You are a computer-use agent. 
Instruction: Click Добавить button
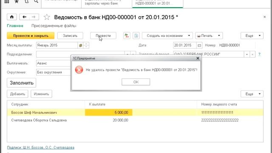click(17, 94)
